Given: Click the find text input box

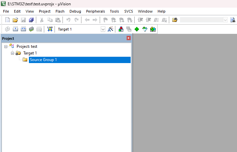Looking at the screenshot, I should click(x=201, y=20).
